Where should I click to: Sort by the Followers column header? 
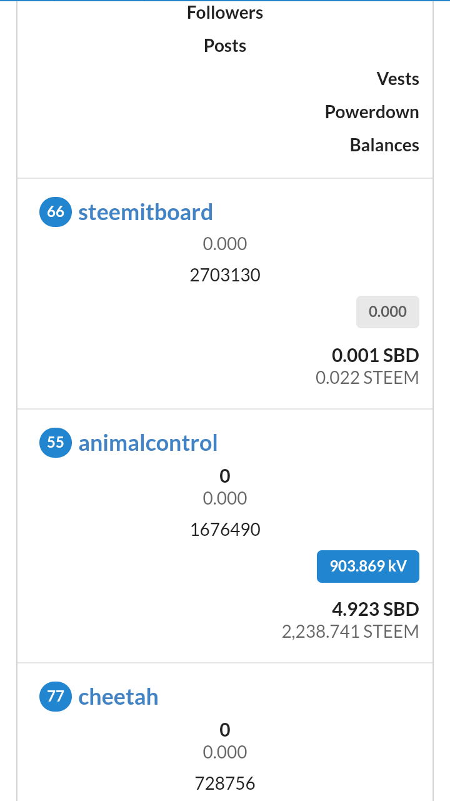coord(225,13)
